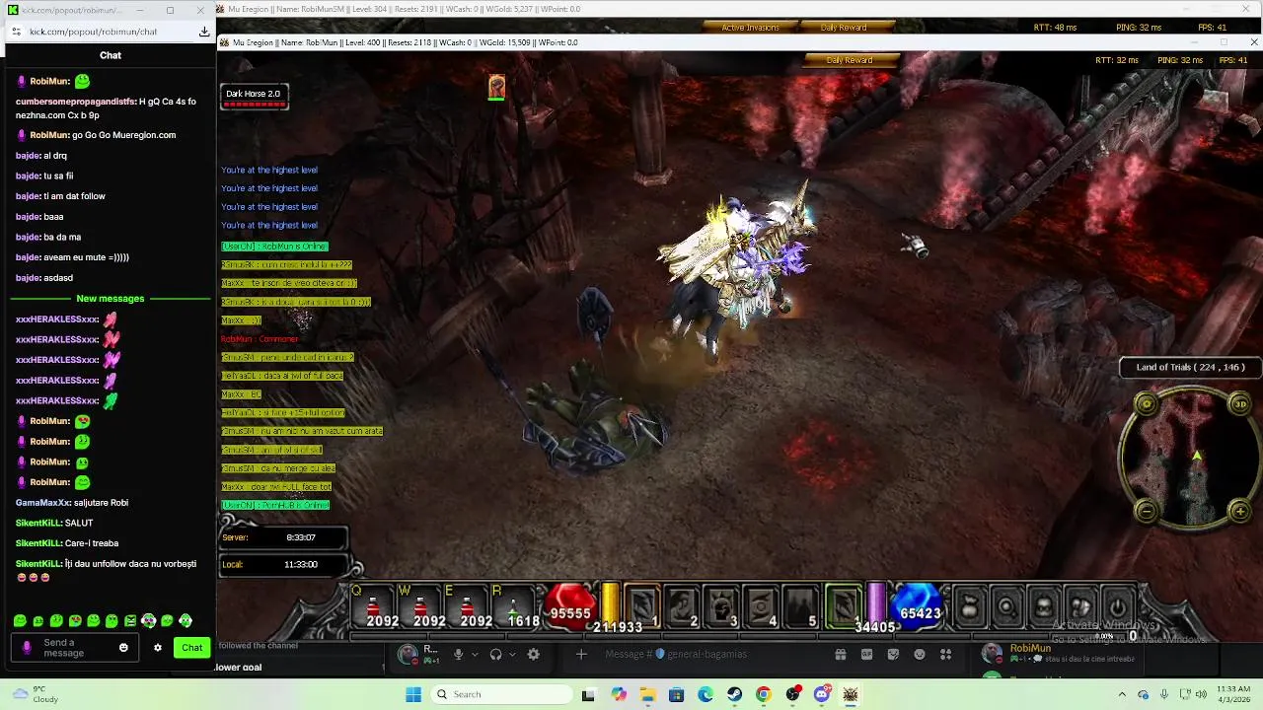The image size is (1263, 710).
Task: Click the bottom-left minimap zoom out button
Action: (x=1146, y=510)
